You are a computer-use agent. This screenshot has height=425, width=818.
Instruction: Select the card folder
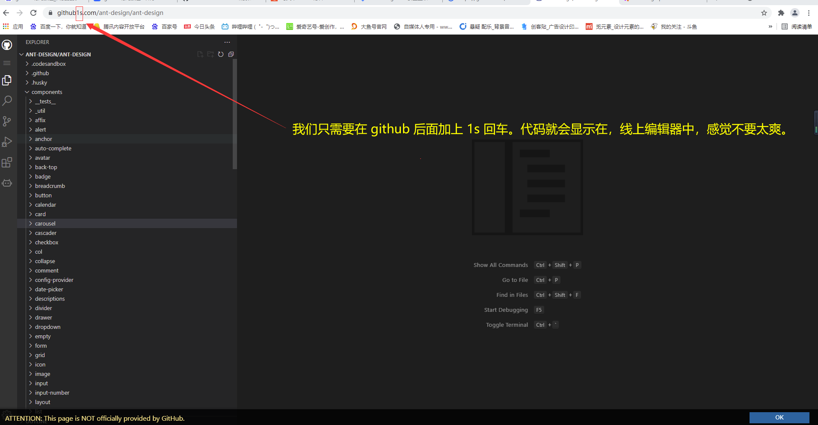pyautogui.click(x=127, y=214)
